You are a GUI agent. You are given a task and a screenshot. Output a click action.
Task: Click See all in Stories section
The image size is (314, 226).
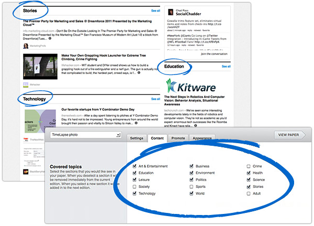pos(155,10)
